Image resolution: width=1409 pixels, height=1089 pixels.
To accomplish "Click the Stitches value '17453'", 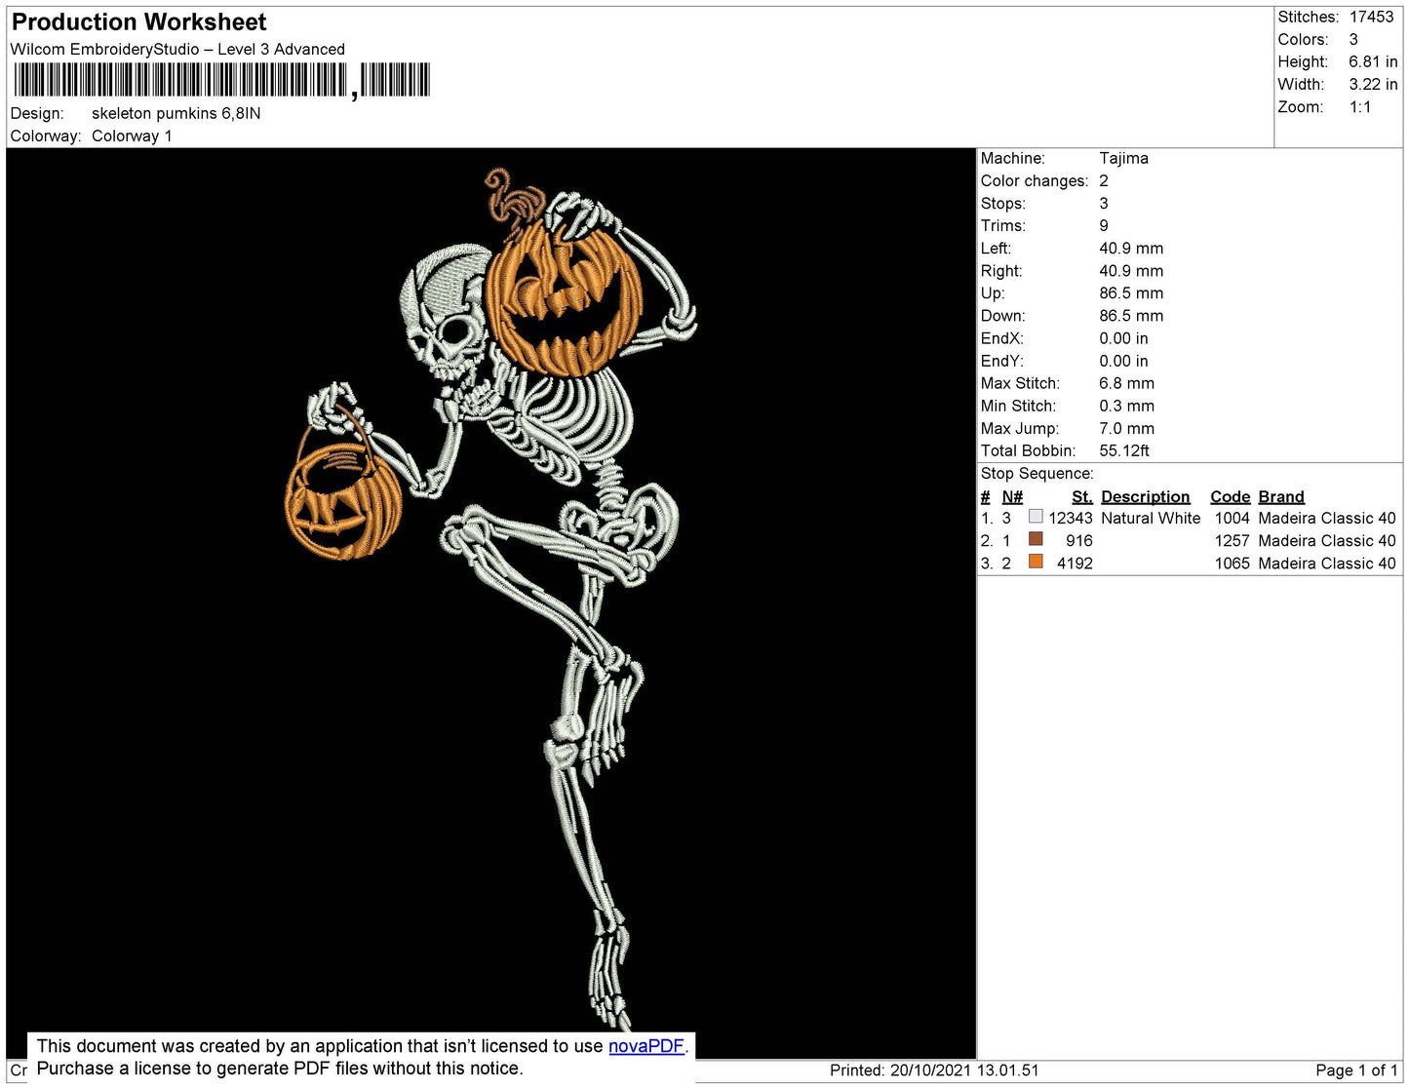I will [x=1371, y=17].
